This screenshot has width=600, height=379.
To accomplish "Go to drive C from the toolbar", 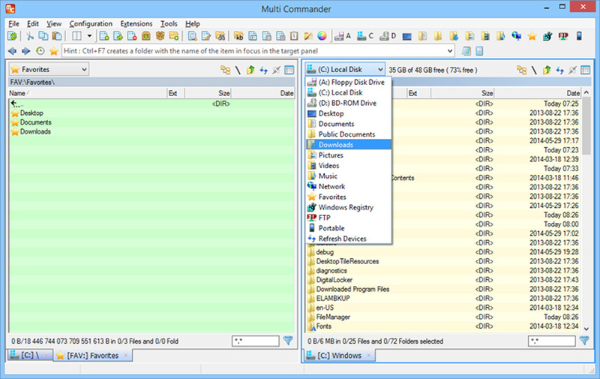I will point(365,36).
